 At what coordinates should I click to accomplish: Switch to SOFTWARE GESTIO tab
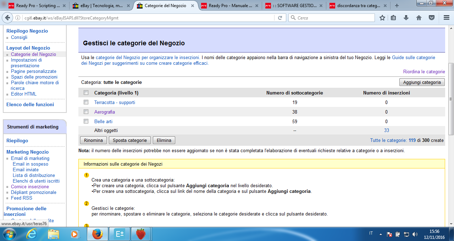coord(294,6)
